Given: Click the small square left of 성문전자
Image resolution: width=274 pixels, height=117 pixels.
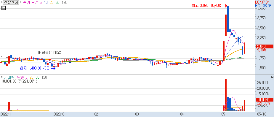Looking at the screenshot, I should coord(1,3).
